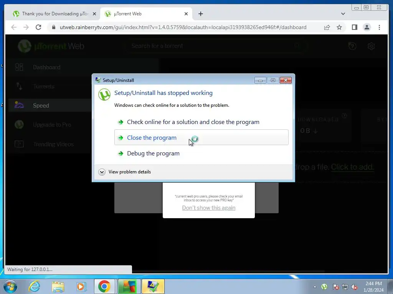Viewport: 393px width, 294px height.
Task: Open Action Center flag tray icon
Action: coord(335,287)
